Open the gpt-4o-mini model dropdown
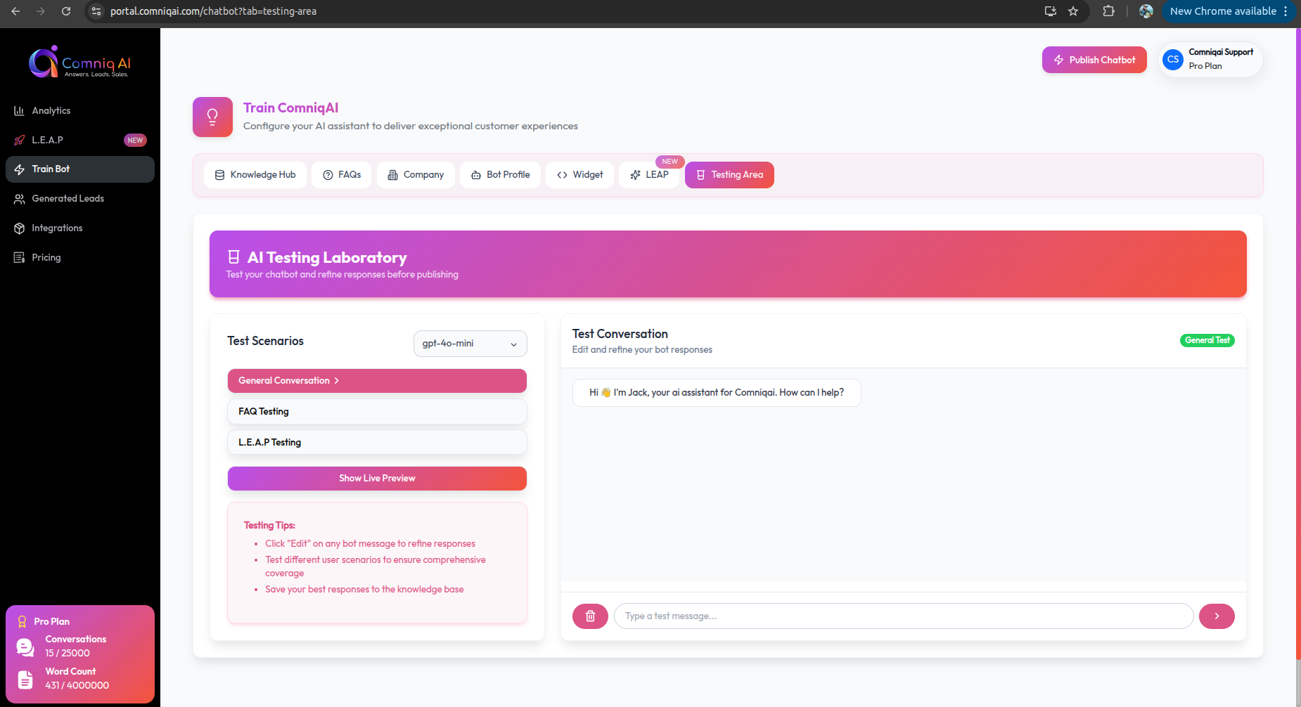 [x=470, y=344]
